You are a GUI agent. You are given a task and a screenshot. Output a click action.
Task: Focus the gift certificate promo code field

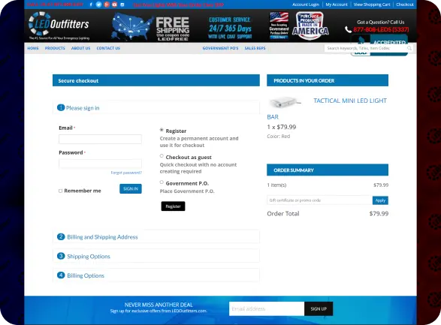(x=319, y=200)
